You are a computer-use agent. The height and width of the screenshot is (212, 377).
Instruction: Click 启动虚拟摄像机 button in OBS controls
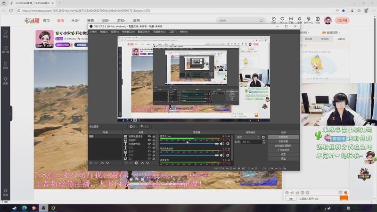pyautogui.click(x=283, y=146)
